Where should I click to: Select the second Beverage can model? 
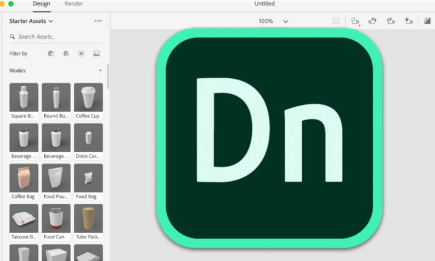(x=56, y=142)
